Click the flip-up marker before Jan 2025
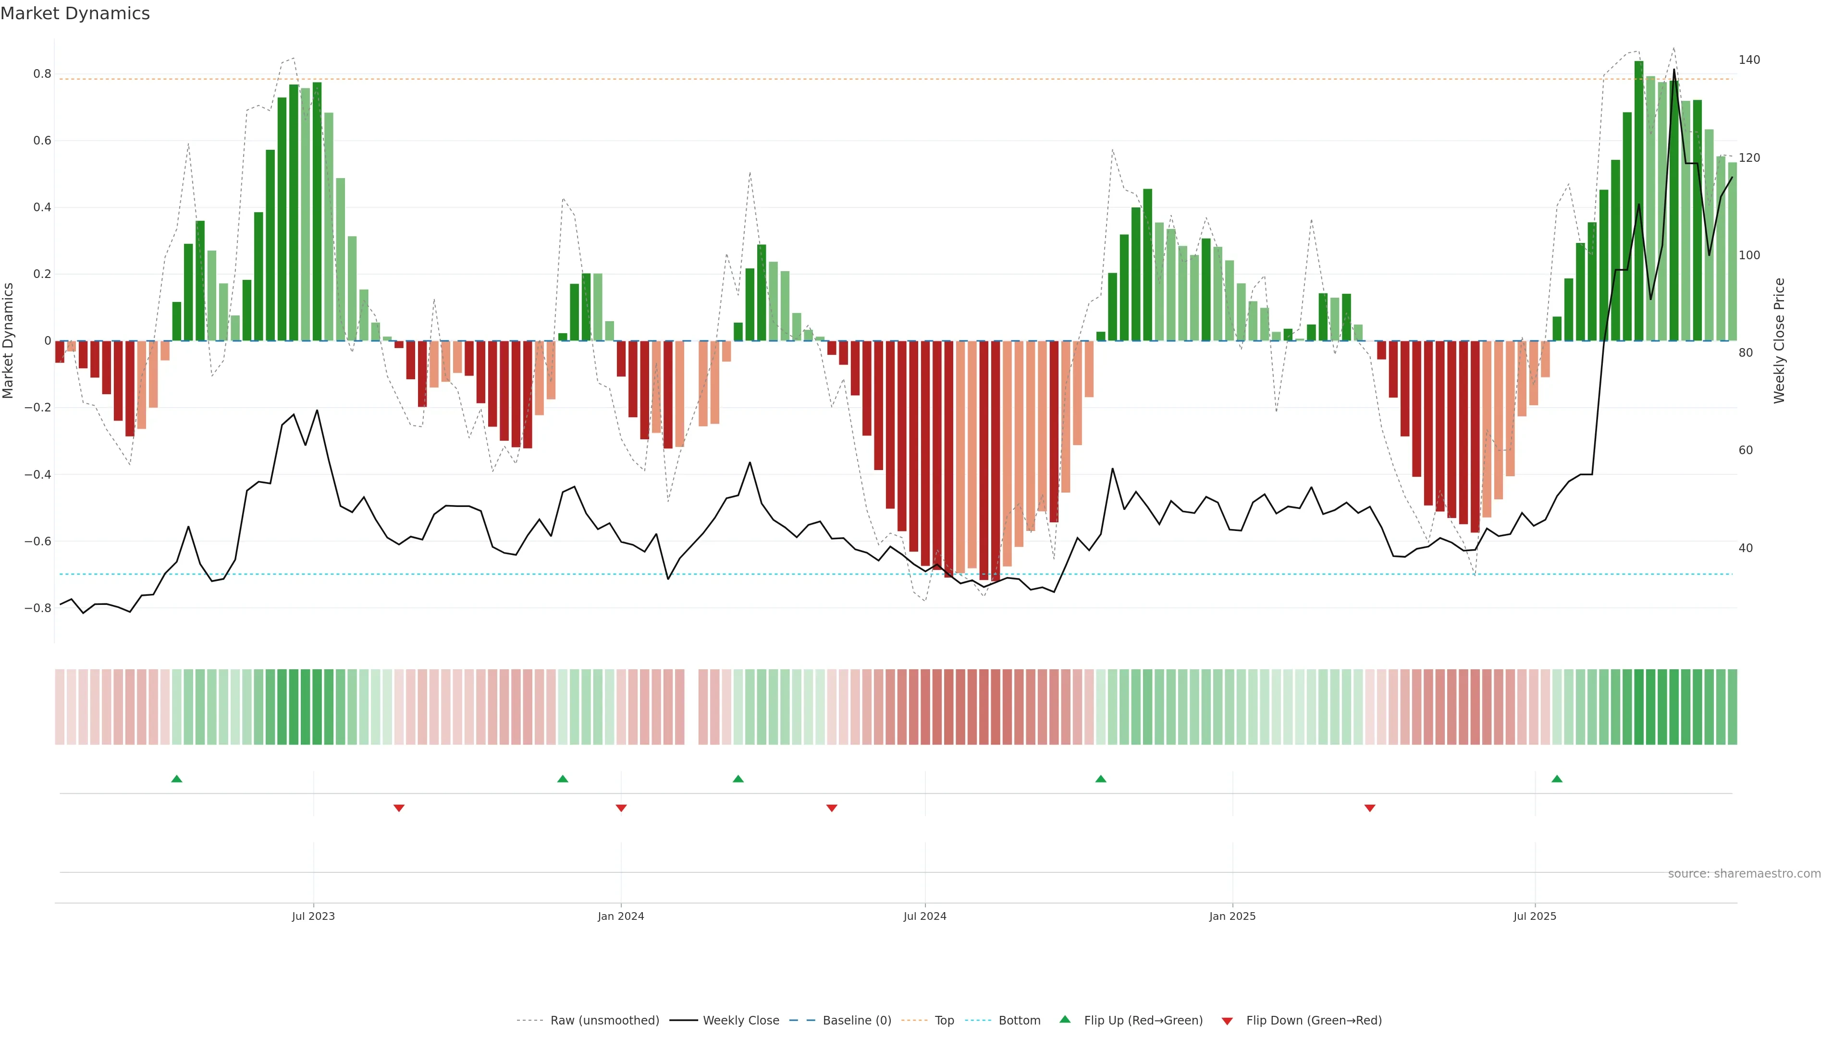1845x1037 pixels. click(1101, 779)
